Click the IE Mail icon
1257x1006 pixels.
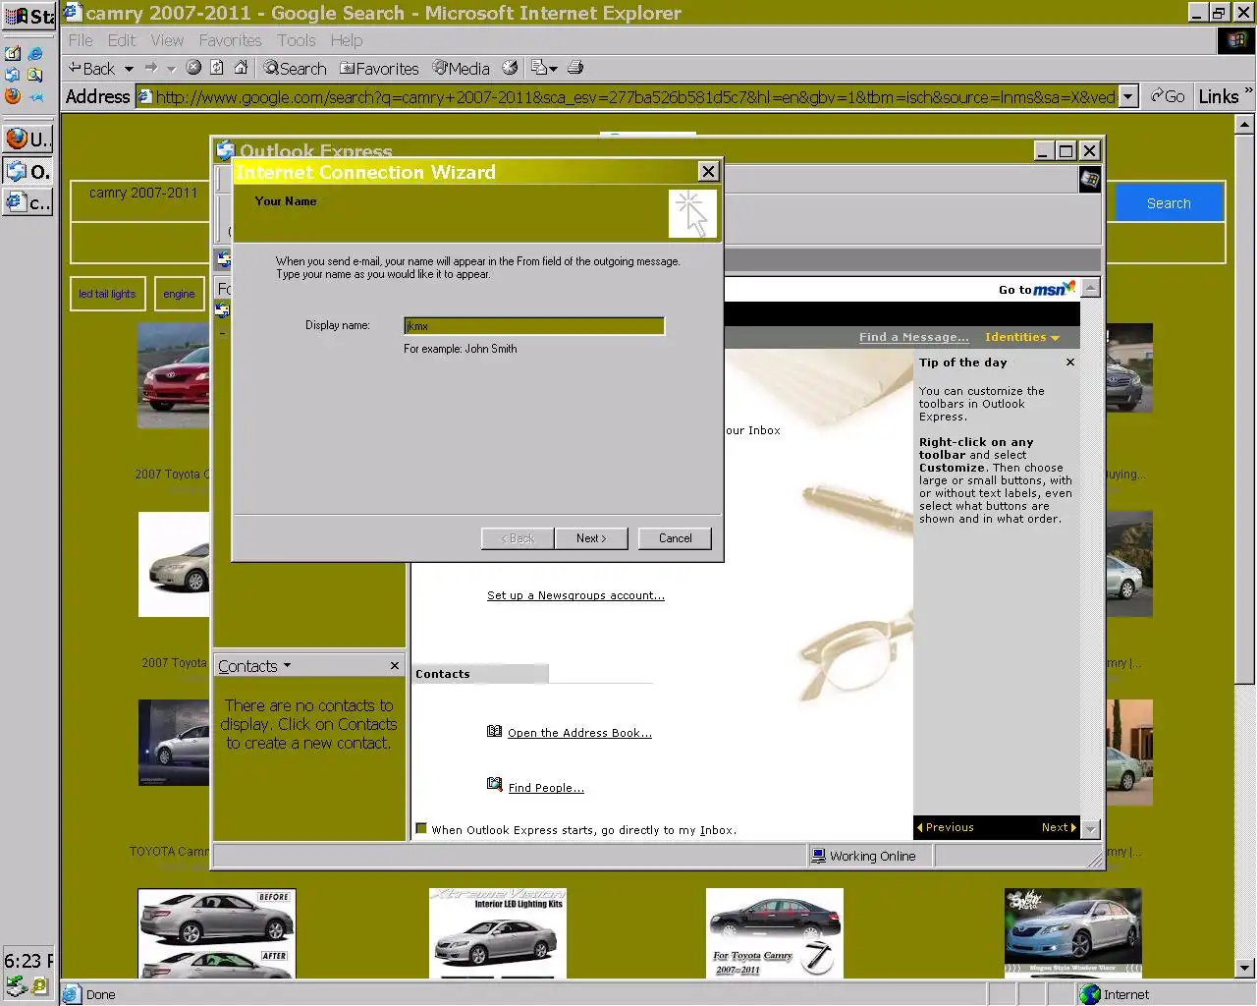[x=538, y=68]
